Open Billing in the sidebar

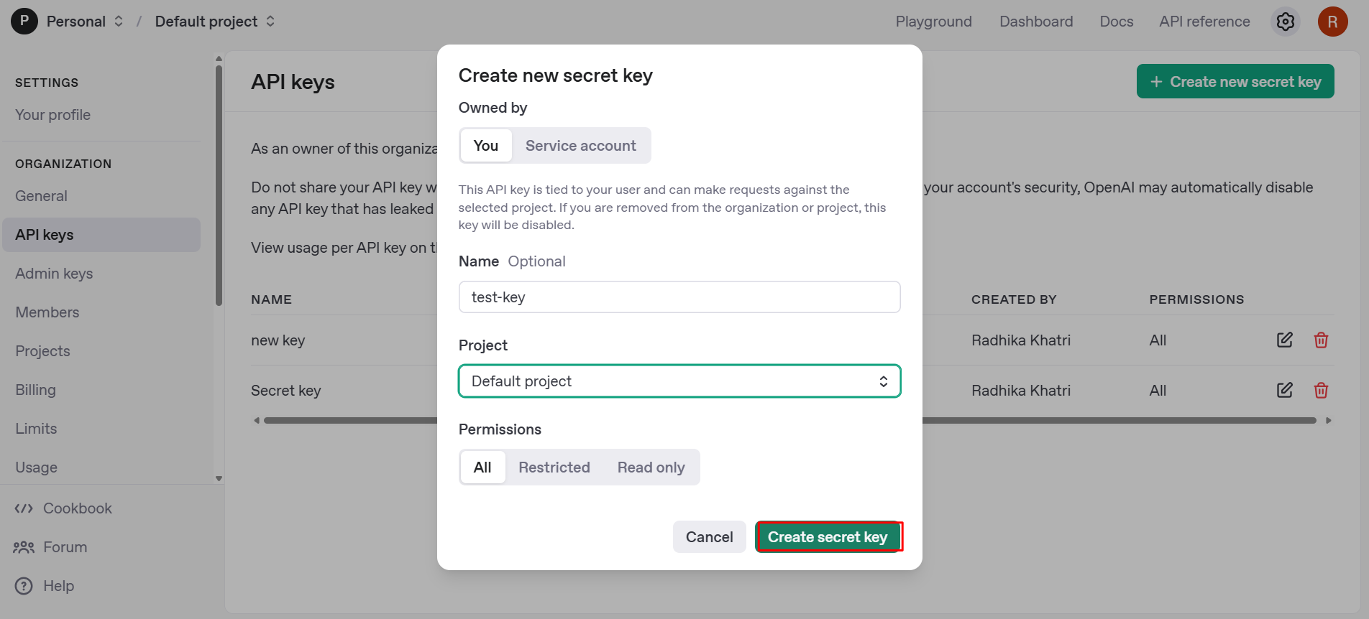pyautogui.click(x=36, y=390)
